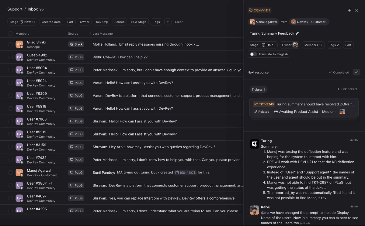The width and height of the screenshot is (365, 226).
Task: Select the checkbox for Gilad Shriki row
Action: [x=11, y=44]
